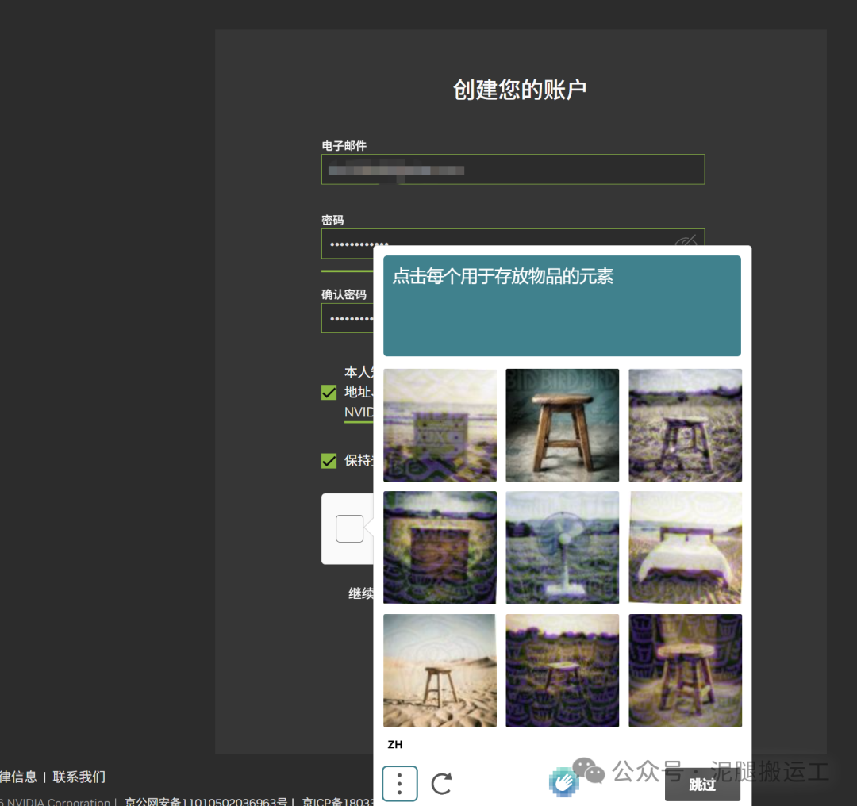Image resolution: width=857 pixels, height=806 pixels.
Task: Click the captcha instruction banner text
Action: click(x=503, y=276)
